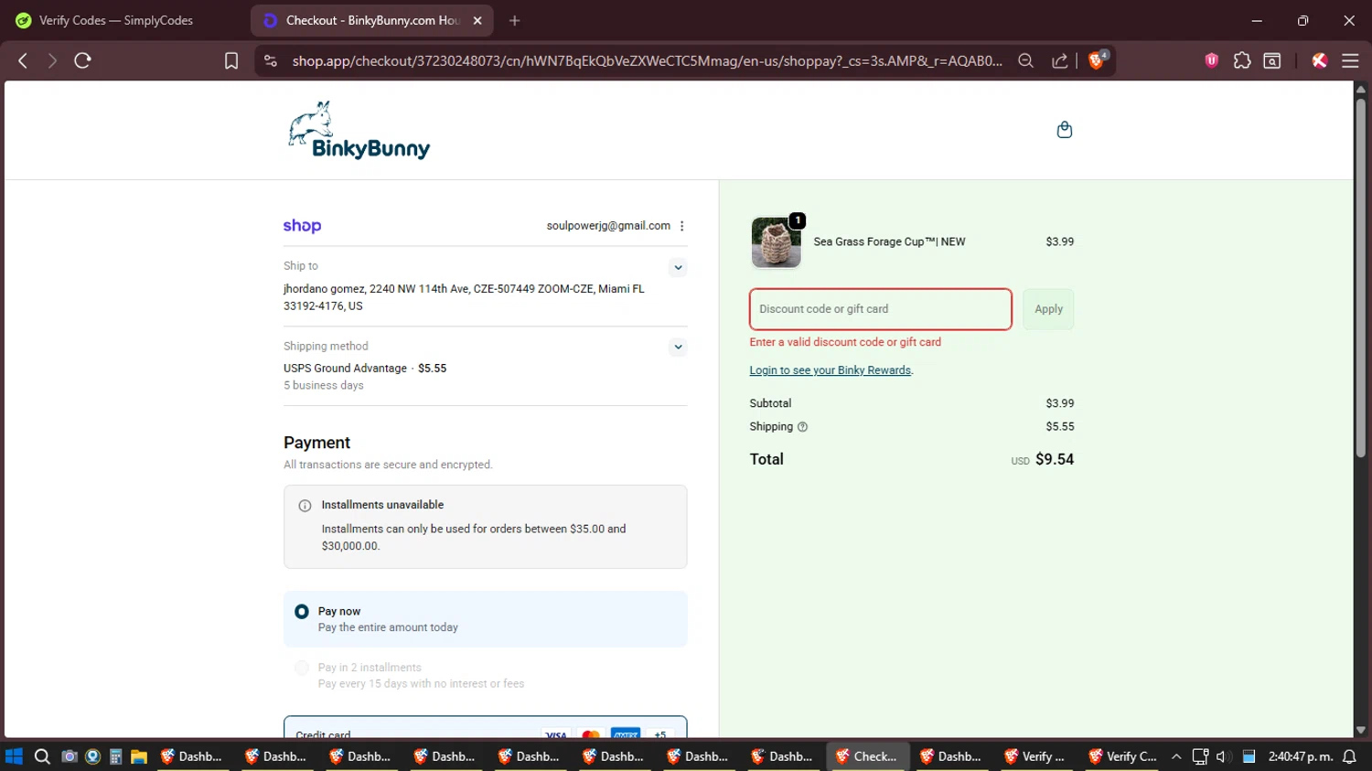Viewport: 1372px width, 771px height.
Task: Show hidden system tray icons chevron
Action: 1176,756
